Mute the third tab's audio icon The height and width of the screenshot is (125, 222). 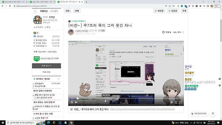80,2
